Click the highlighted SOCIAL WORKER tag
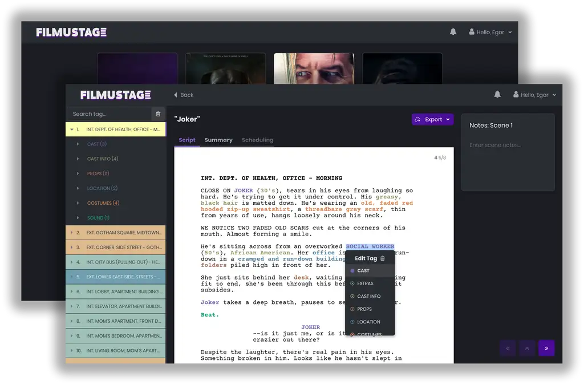584x385 pixels. pos(370,246)
